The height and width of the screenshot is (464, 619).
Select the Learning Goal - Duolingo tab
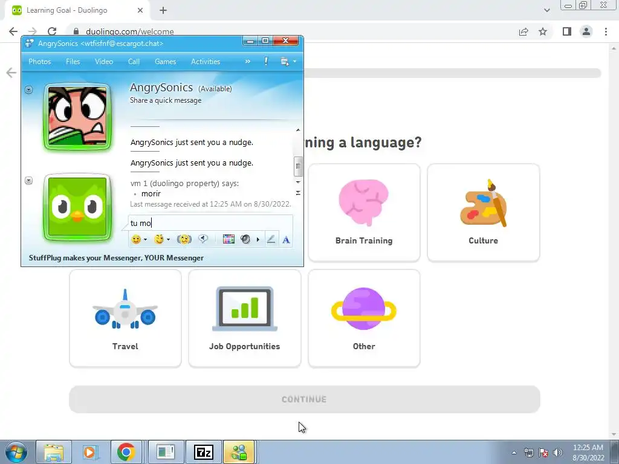tap(77, 11)
